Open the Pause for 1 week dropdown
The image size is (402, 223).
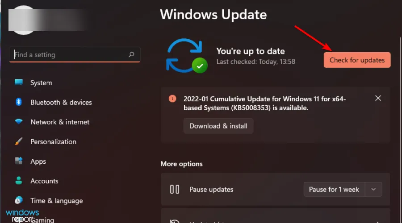point(334,190)
